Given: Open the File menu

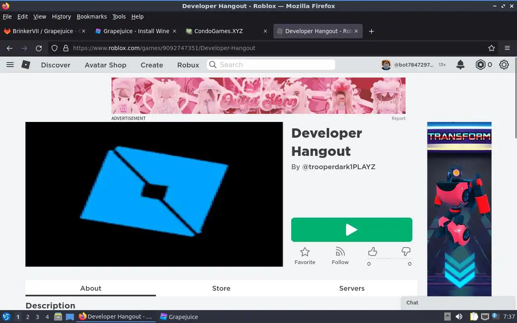Looking at the screenshot, I should click(7, 17).
